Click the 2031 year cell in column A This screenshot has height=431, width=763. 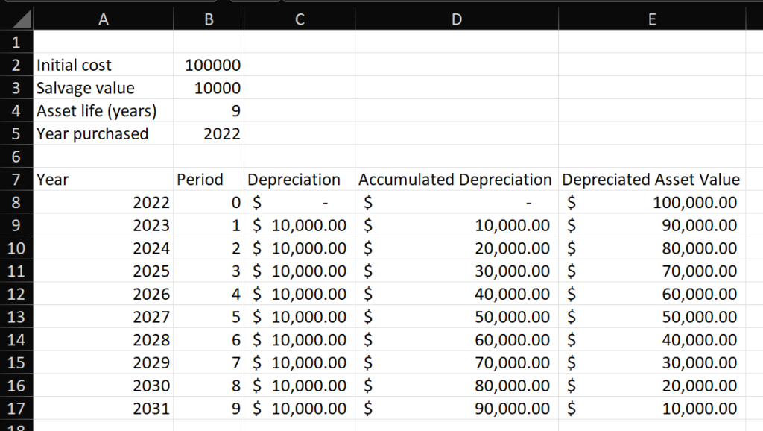click(x=103, y=408)
